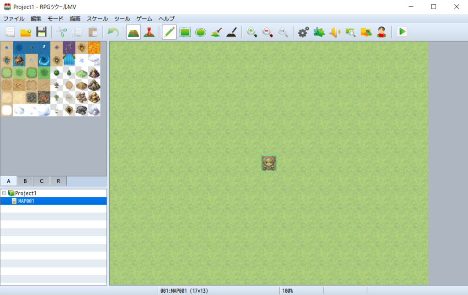Select MAP001 in the map list
Image resolution: width=468 pixels, height=295 pixels.
tap(26, 201)
